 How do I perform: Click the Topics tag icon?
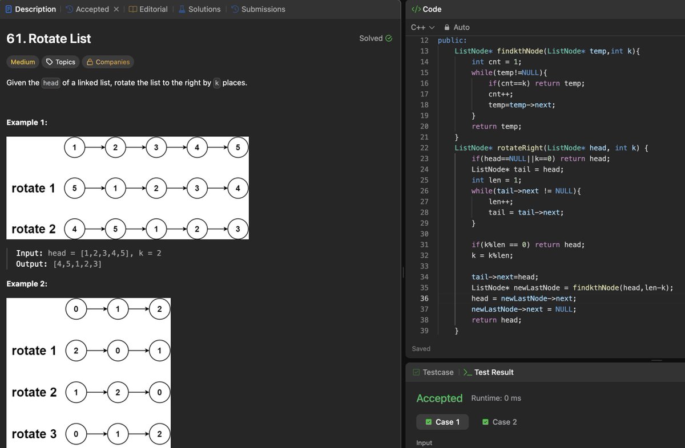(x=50, y=62)
